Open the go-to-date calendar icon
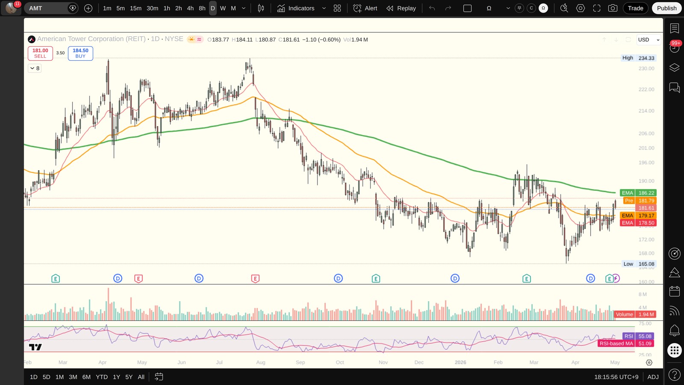Screen dimensions: 684x385 (x=159, y=377)
